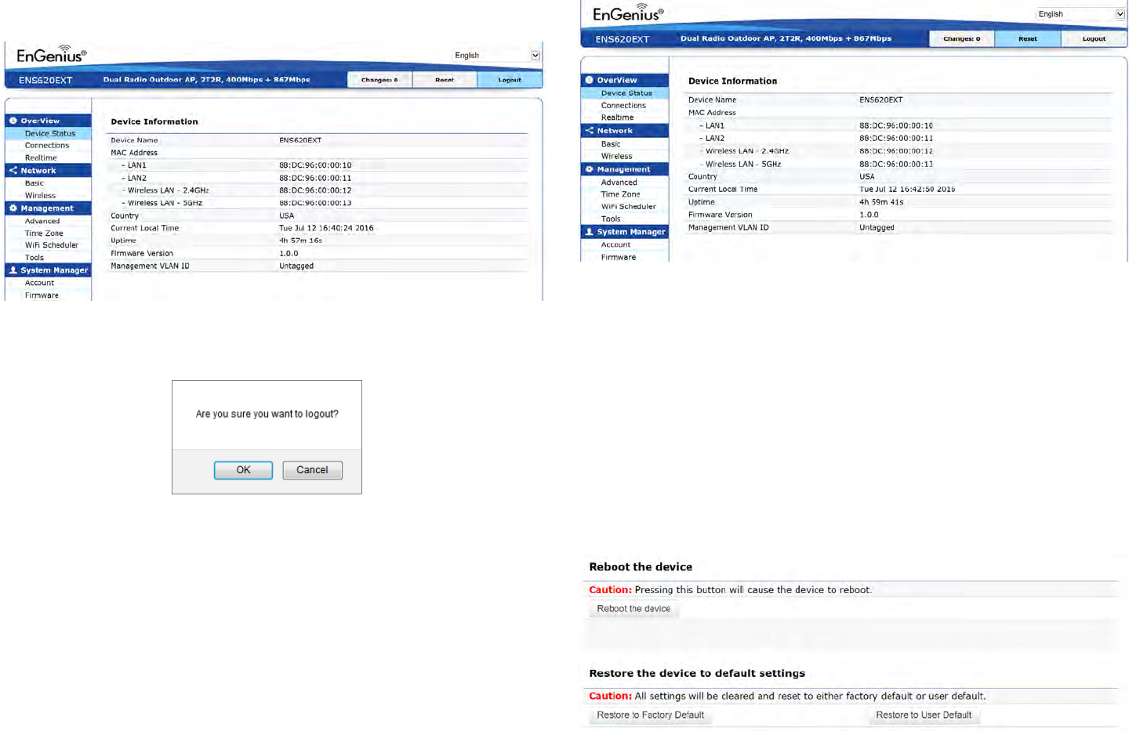1129x731 pixels.
Task: Click LAN2 MAC 88:DC:96:00:00:11 in right panel
Action: point(896,138)
